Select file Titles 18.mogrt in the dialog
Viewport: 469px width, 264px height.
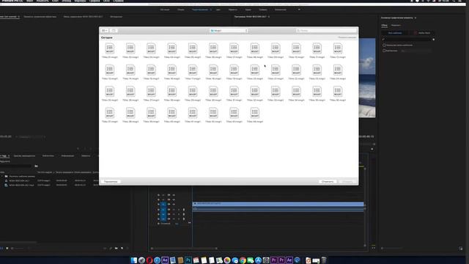coord(213,72)
